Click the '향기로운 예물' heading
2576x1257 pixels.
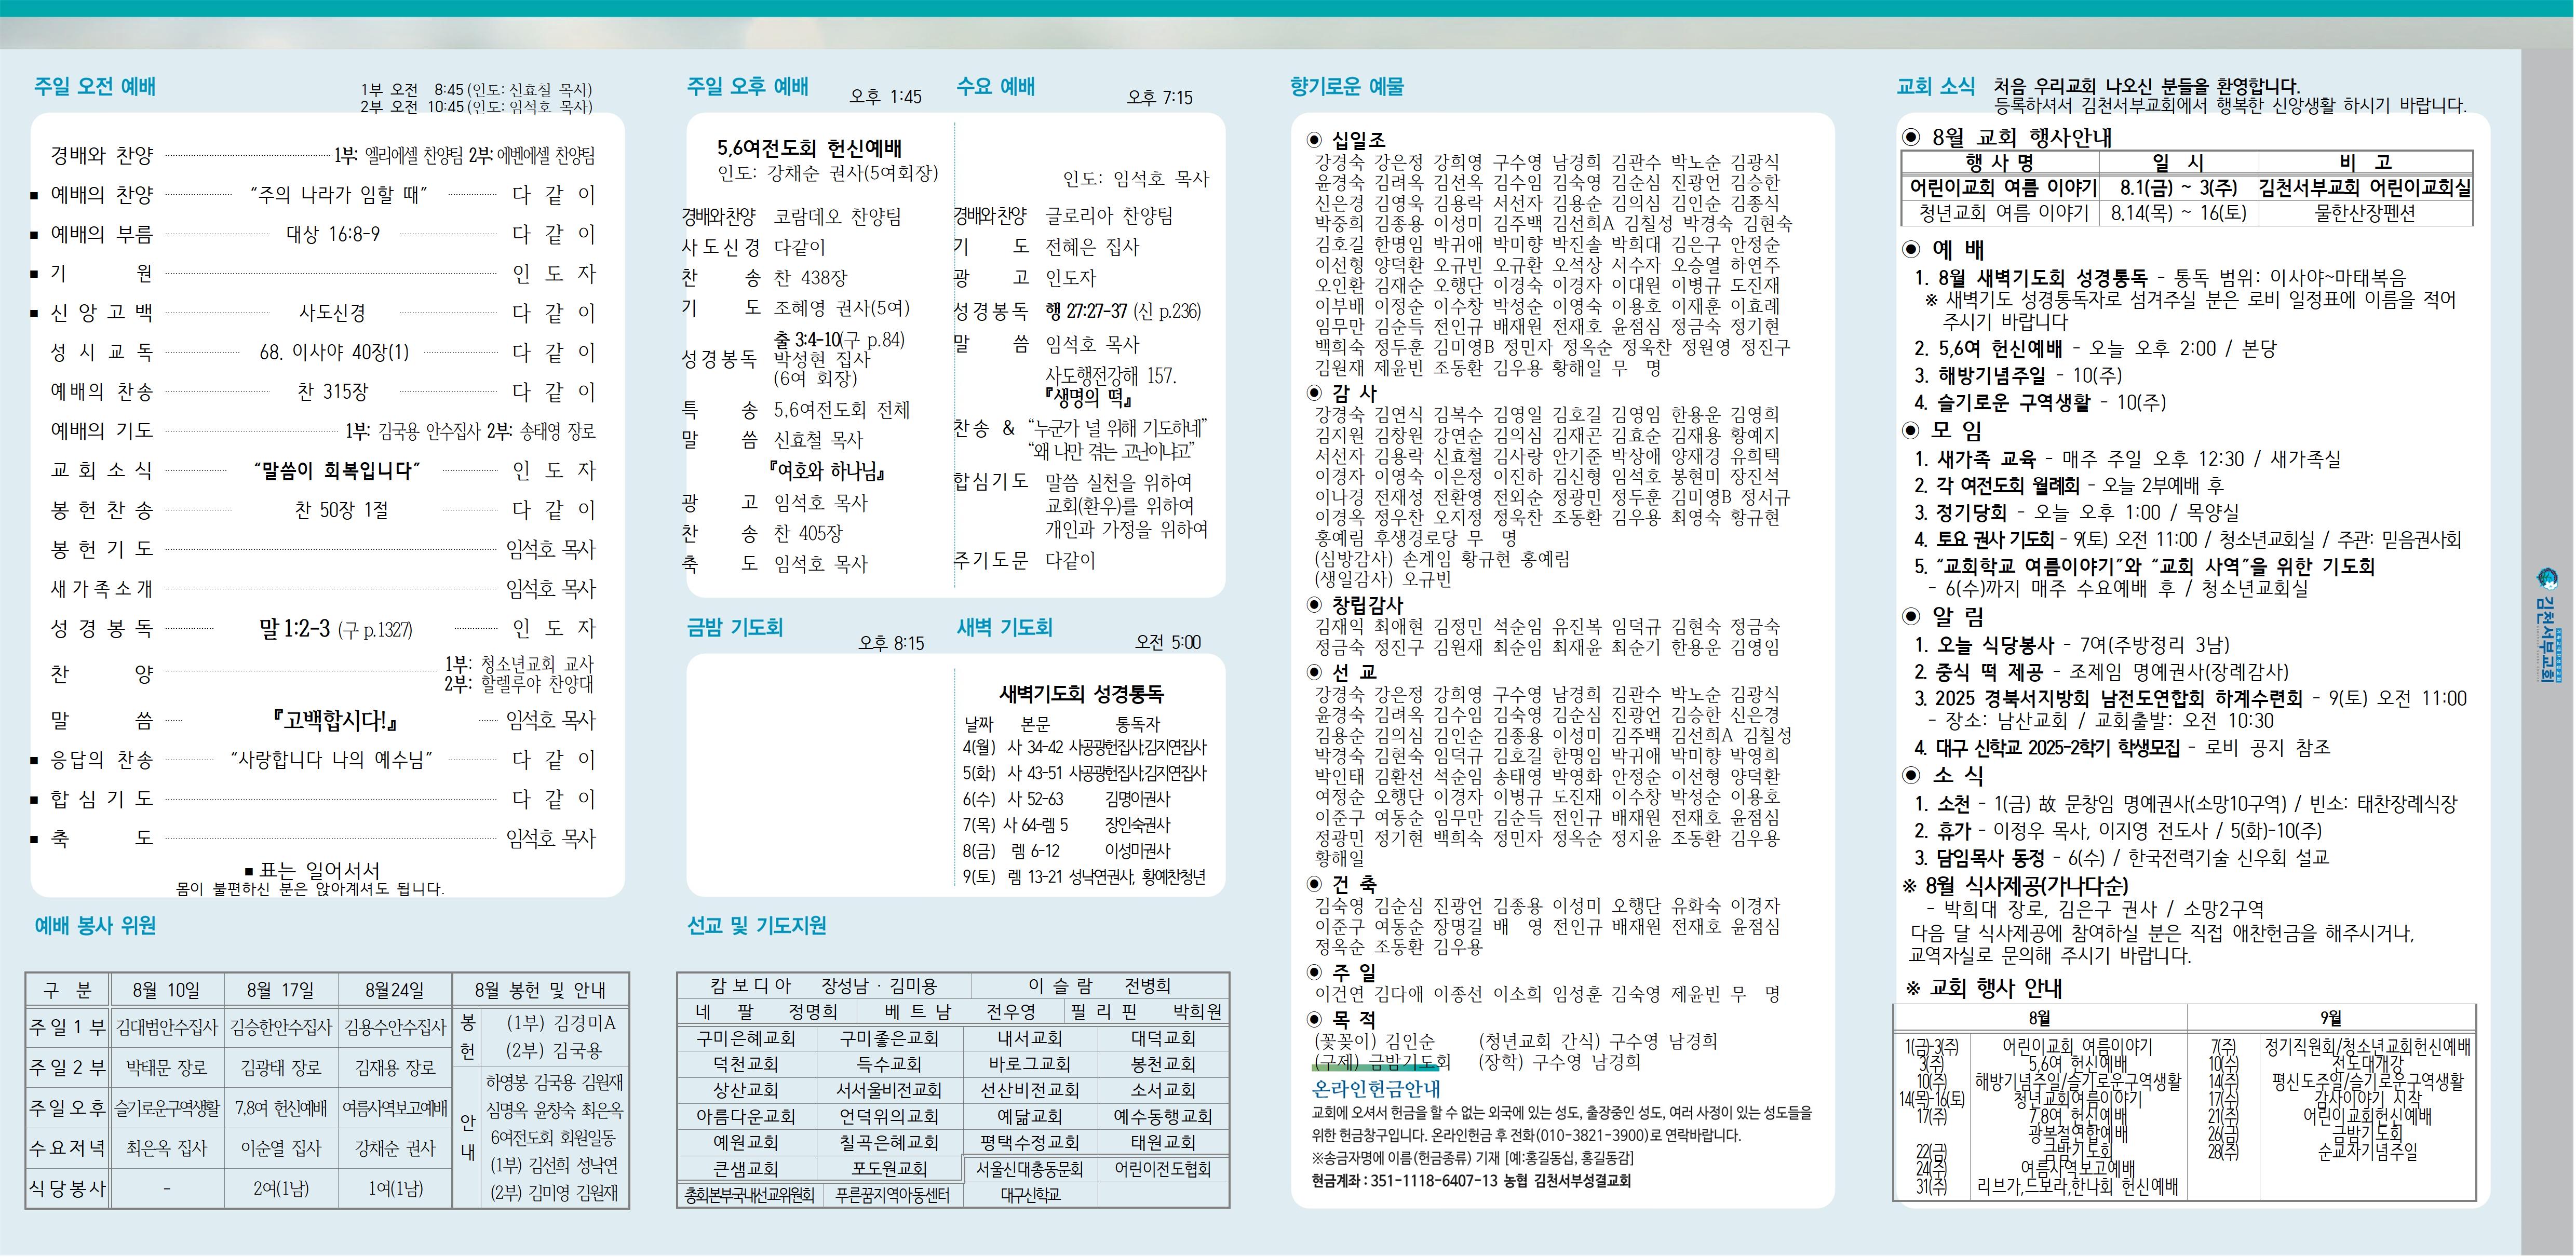click(1347, 86)
